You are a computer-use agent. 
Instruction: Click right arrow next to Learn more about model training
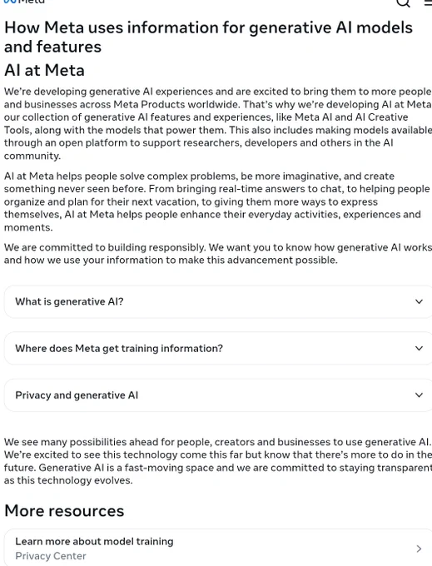point(419,549)
